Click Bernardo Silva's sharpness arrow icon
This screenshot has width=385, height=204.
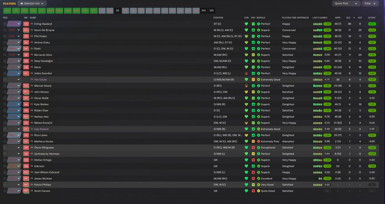253,55
